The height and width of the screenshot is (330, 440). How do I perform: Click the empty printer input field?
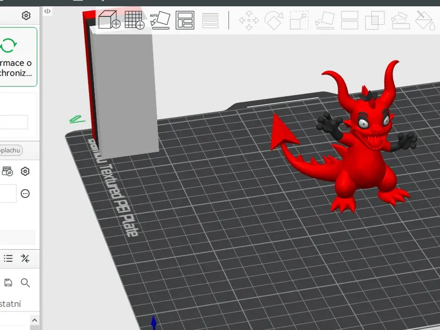pos(13,122)
